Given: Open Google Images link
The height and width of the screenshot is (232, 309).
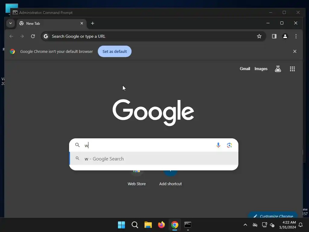Looking at the screenshot, I should (261, 69).
